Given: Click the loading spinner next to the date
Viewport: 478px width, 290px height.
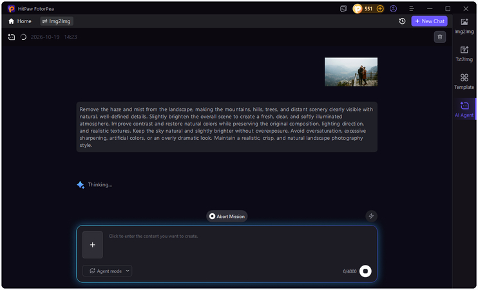Looking at the screenshot, I should pos(23,37).
